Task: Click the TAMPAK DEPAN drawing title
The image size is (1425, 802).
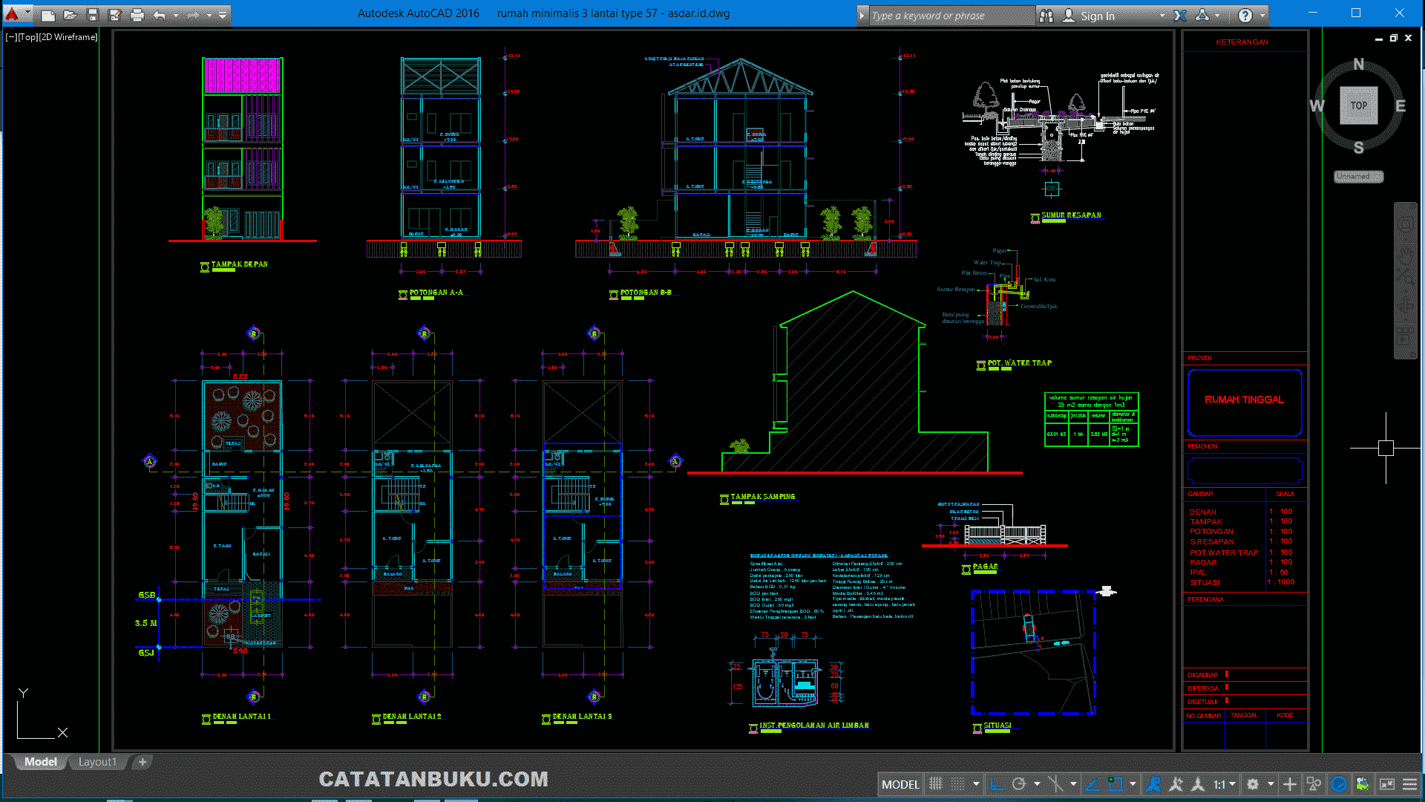Action: point(239,264)
